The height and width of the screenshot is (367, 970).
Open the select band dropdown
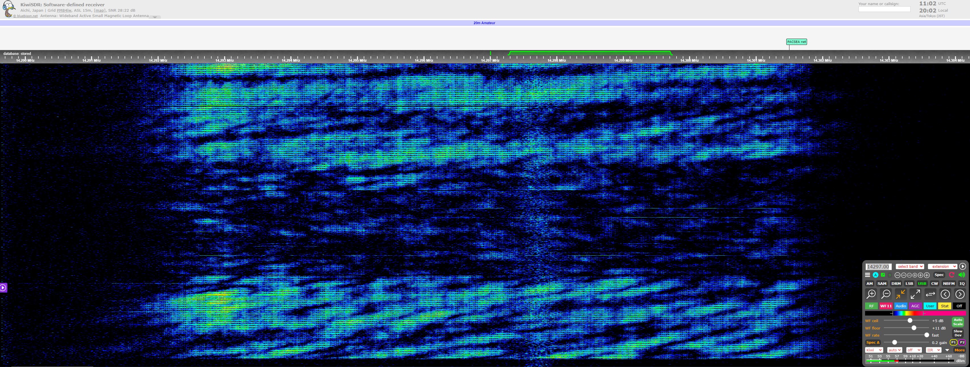(909, 266)
